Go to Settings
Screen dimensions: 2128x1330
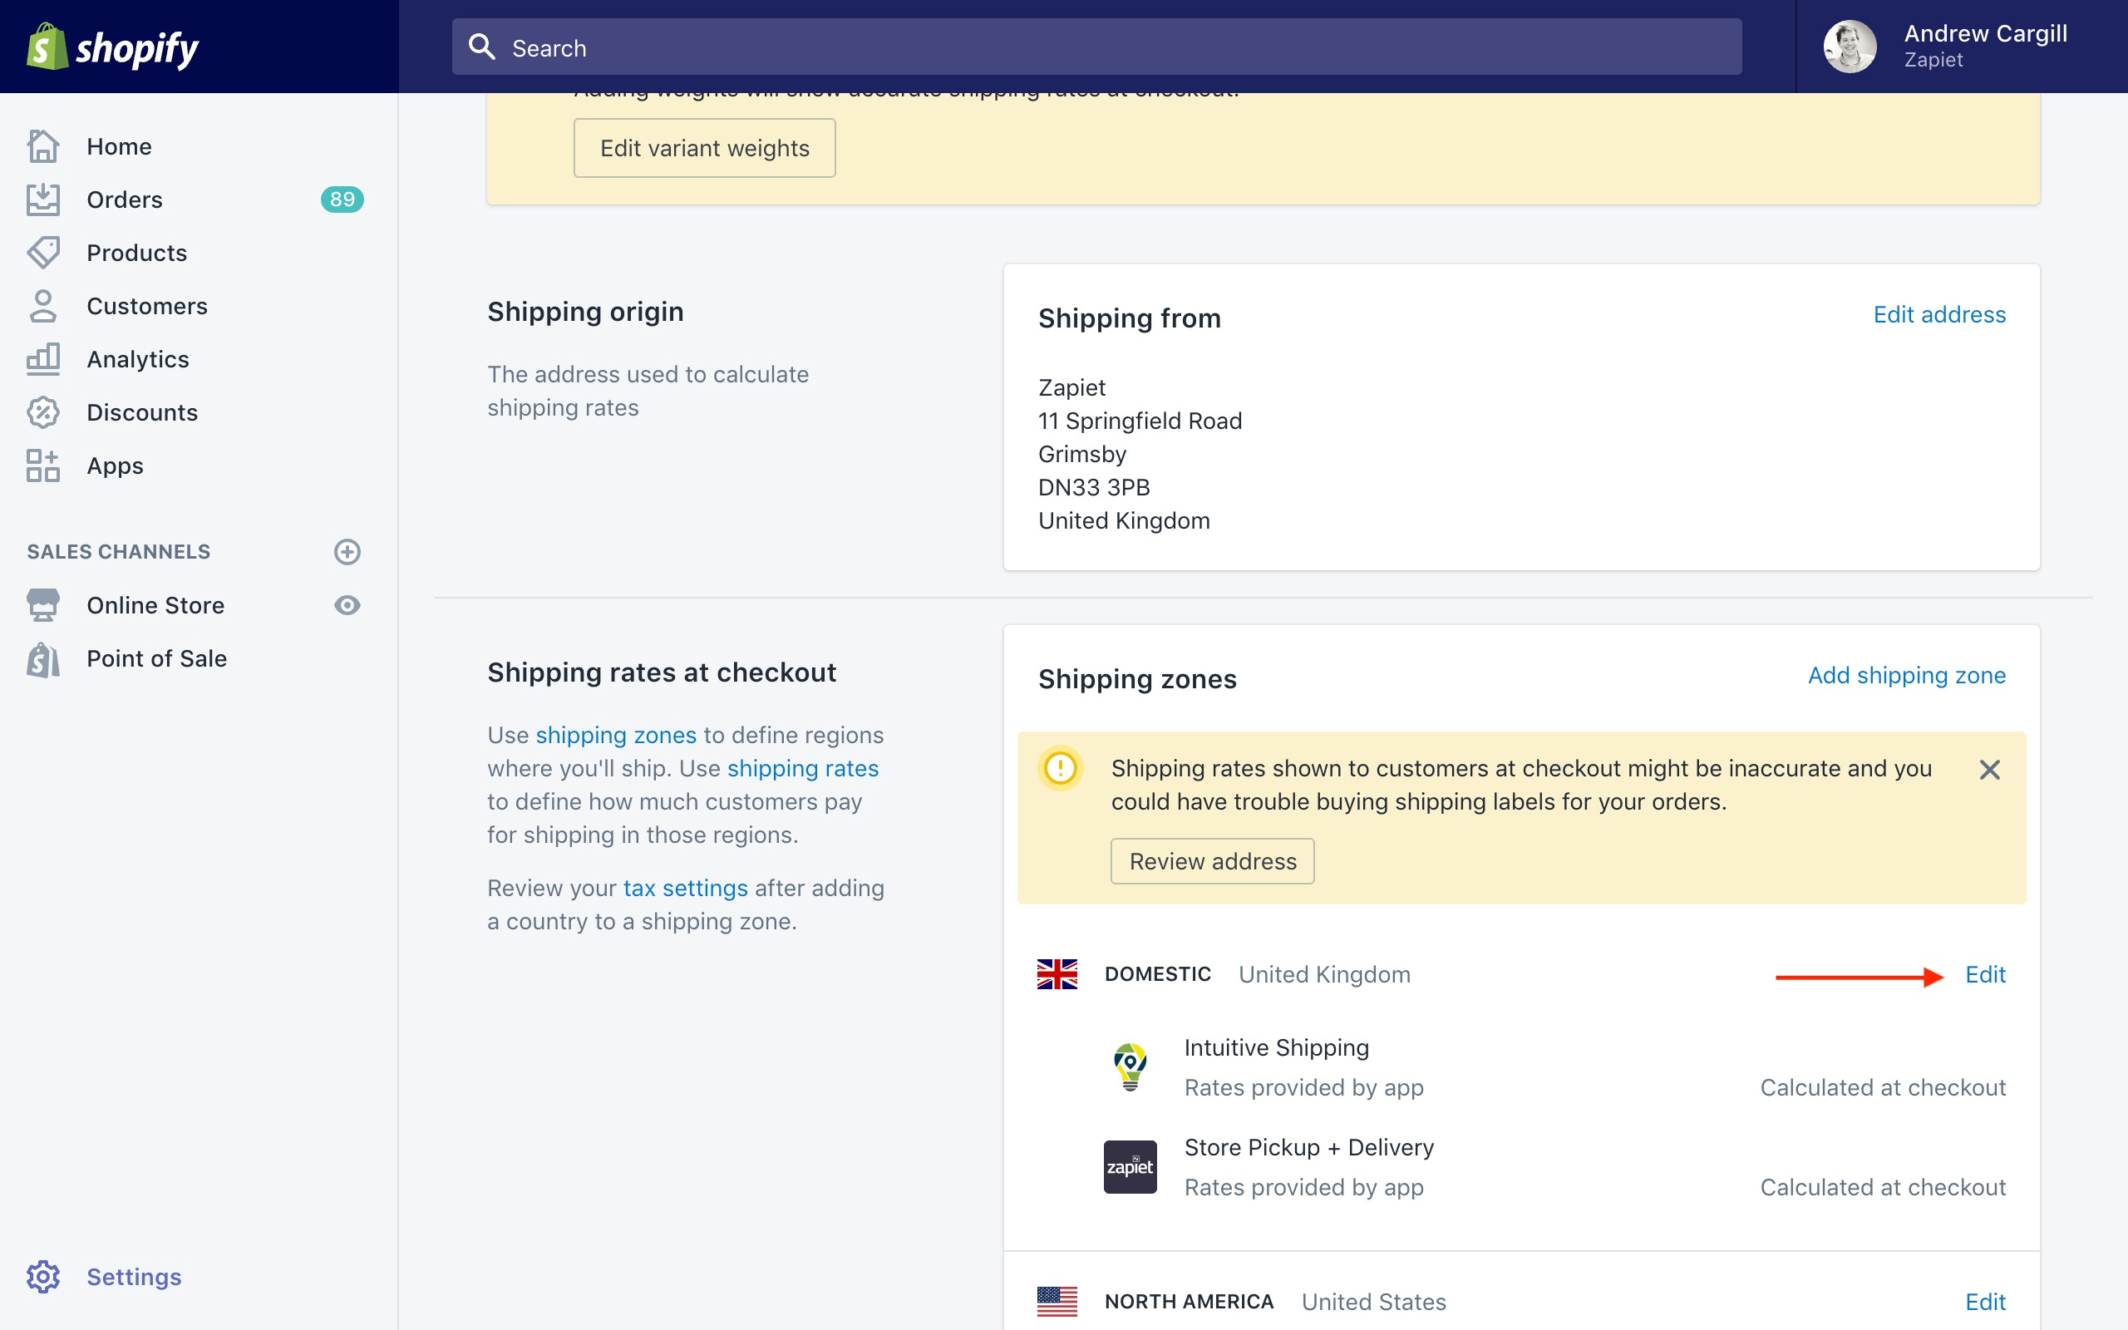click(134, 1276)
